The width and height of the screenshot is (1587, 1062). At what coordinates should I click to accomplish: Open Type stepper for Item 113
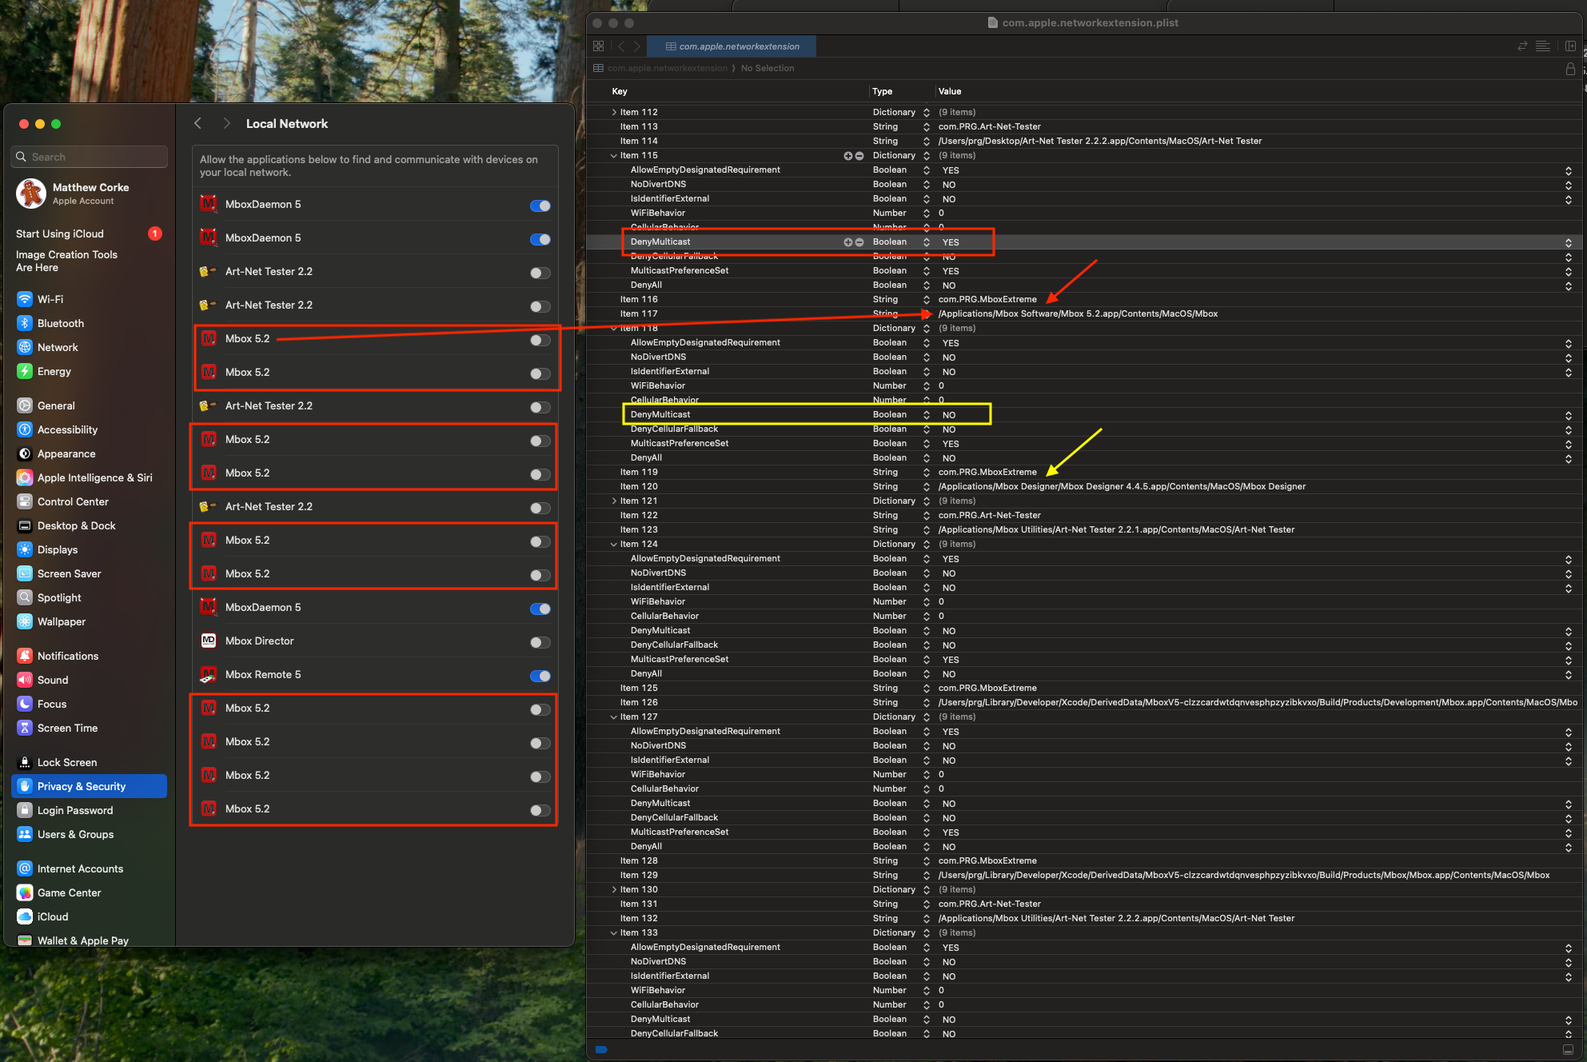(926, 126)
